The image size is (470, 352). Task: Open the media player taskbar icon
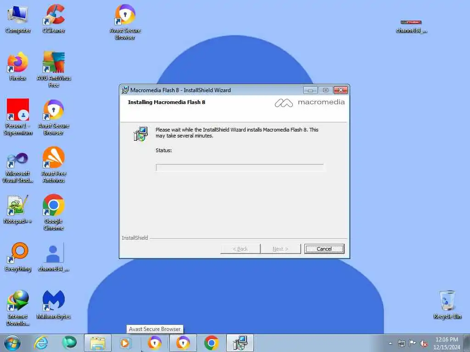pos(125,343)
